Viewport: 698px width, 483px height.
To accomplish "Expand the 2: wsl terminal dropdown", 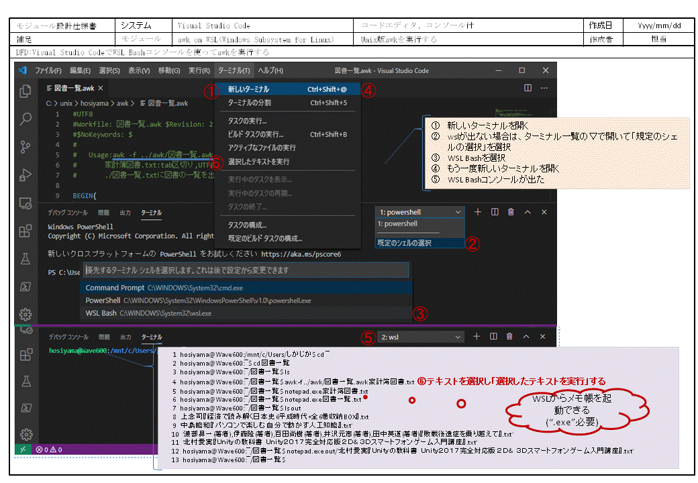I will (419, 337).
